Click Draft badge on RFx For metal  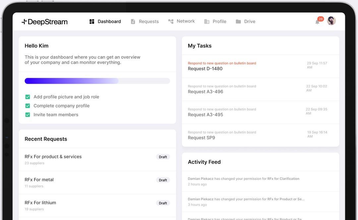(x=163, y=180)
